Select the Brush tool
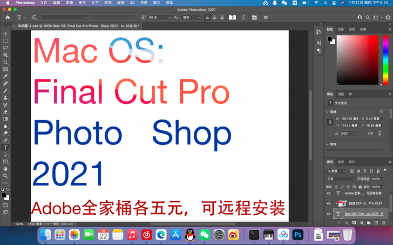Image resolution: width=393 pixels, height=245 pixels. [5, 90]
